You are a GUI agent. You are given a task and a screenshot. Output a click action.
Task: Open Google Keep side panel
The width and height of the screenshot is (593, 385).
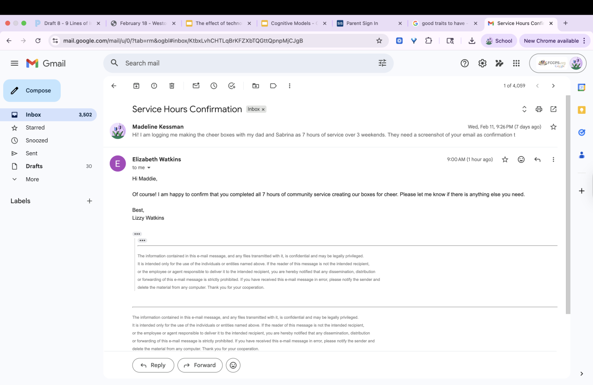581,110
